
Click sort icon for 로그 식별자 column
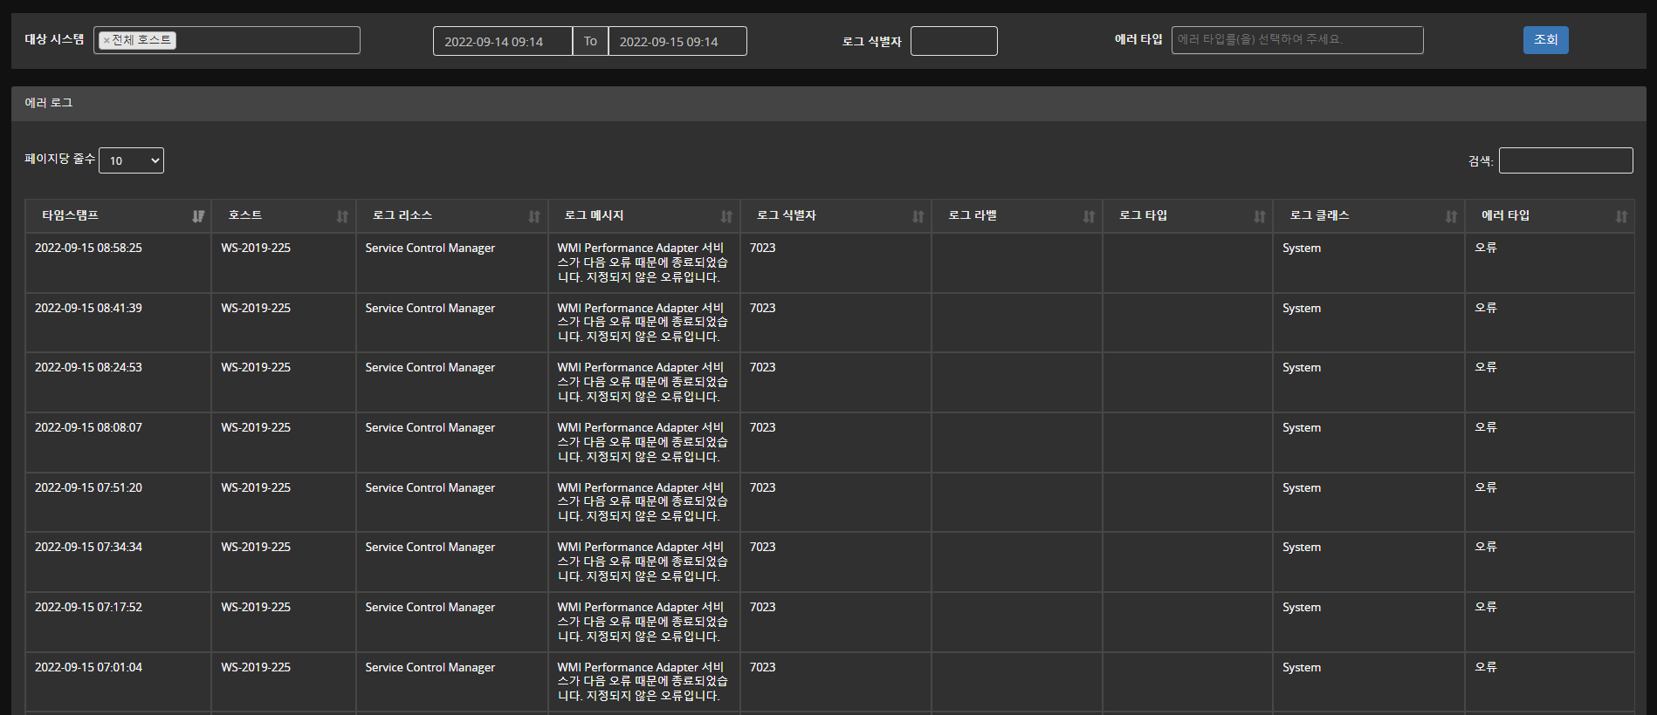[918, 216]
